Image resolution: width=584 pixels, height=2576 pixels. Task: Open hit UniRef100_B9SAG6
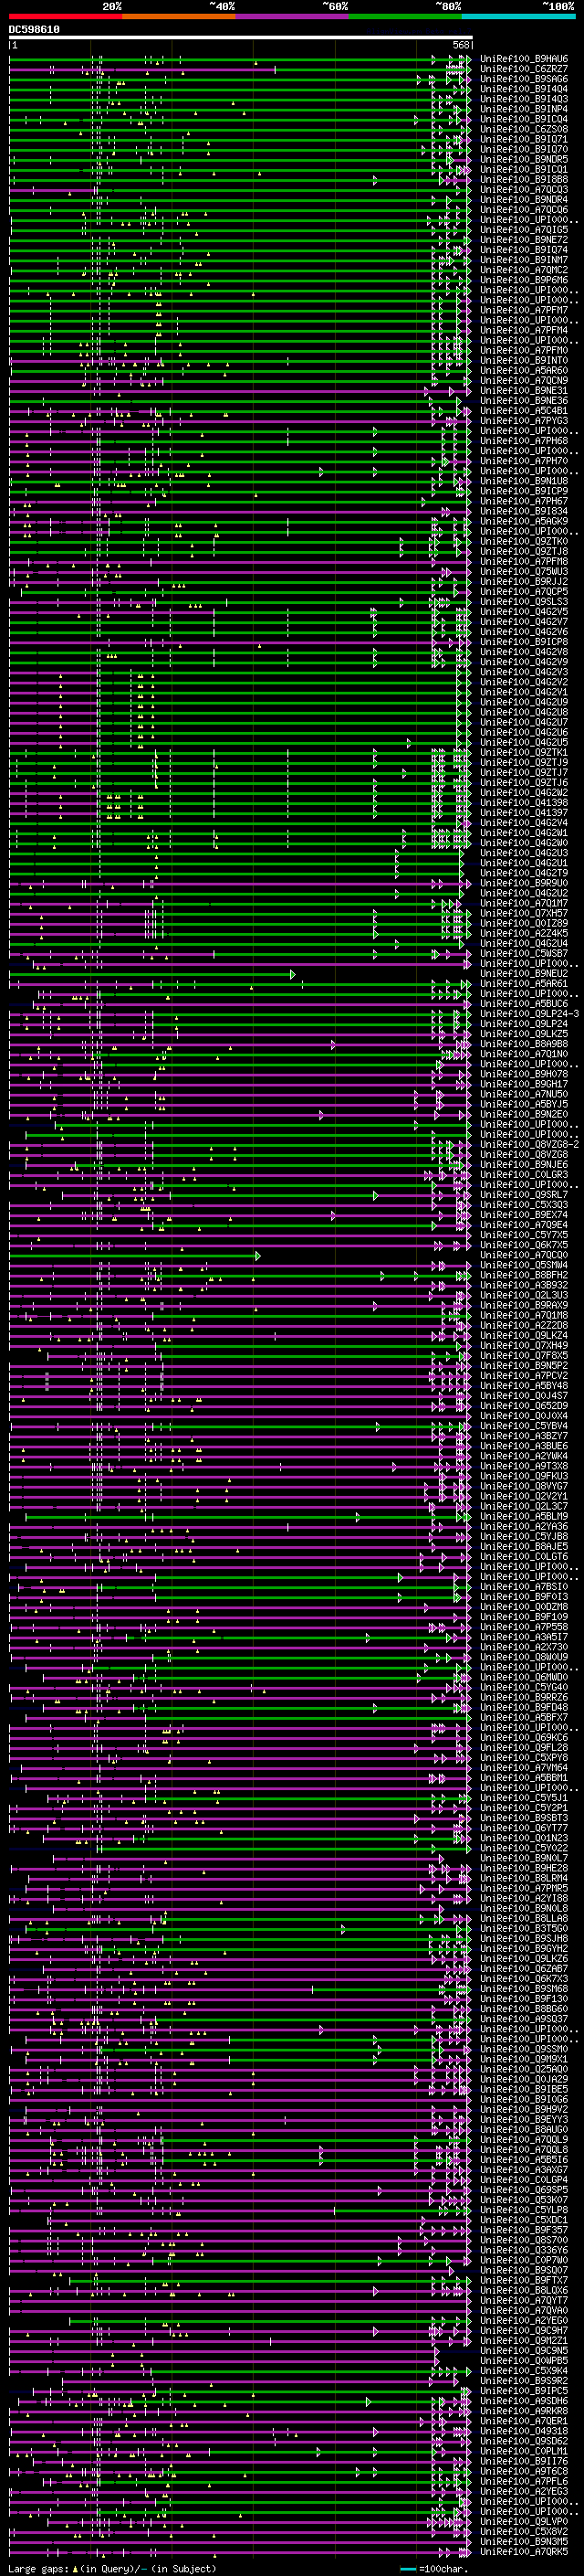524,79
